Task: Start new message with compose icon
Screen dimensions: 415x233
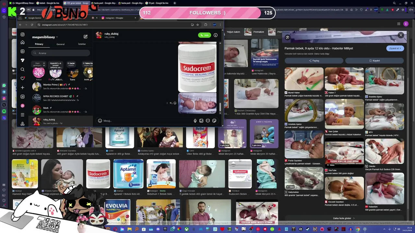Action: coord(85,37)
